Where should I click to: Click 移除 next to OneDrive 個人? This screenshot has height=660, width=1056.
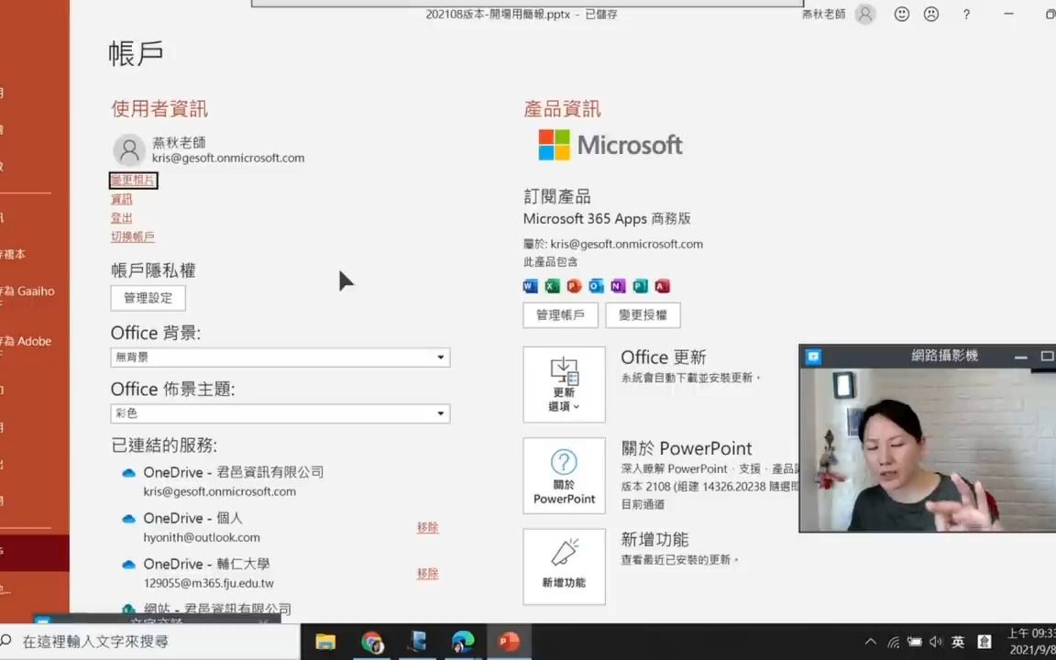tap(427, 527)
